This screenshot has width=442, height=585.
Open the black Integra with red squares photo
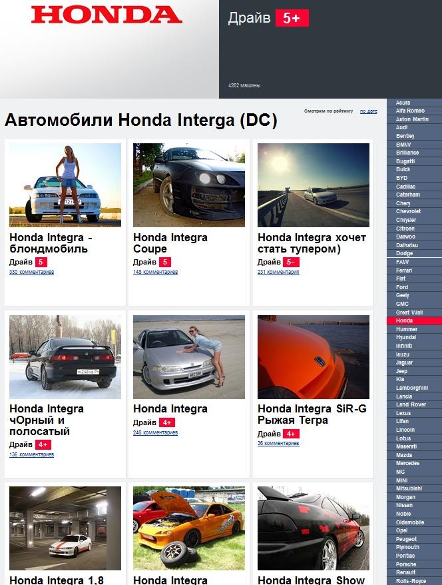[314, 528]
